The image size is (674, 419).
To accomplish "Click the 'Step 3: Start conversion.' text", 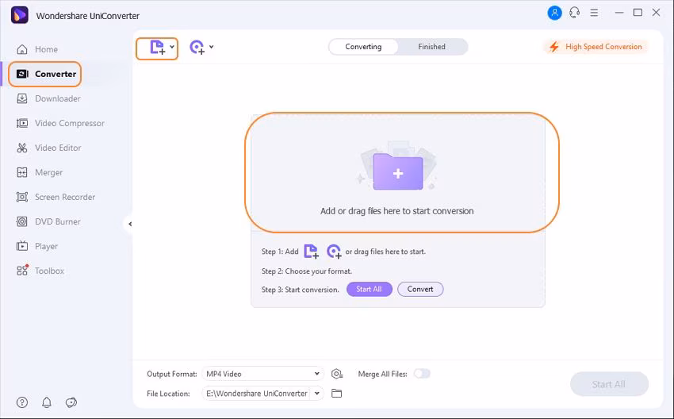I will click(x=300, y=290).
